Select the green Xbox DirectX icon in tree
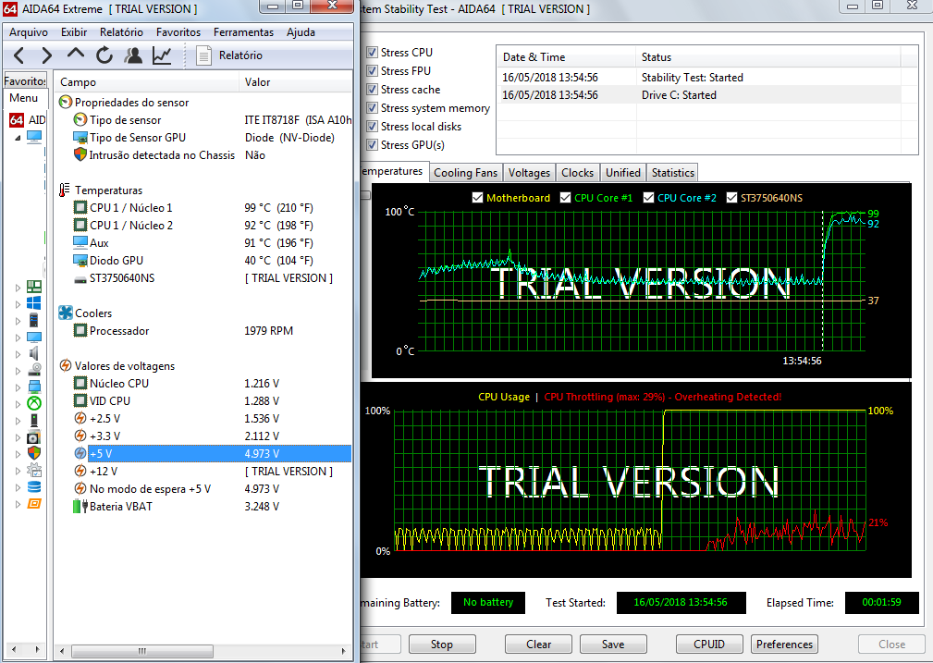 34,403
